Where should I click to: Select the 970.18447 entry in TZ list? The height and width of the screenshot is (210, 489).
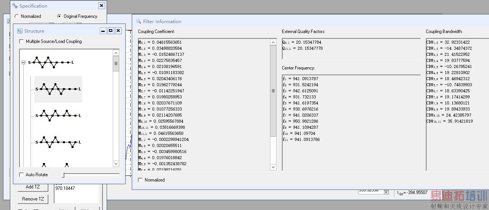pyautogui.click(x=65, y=188)
